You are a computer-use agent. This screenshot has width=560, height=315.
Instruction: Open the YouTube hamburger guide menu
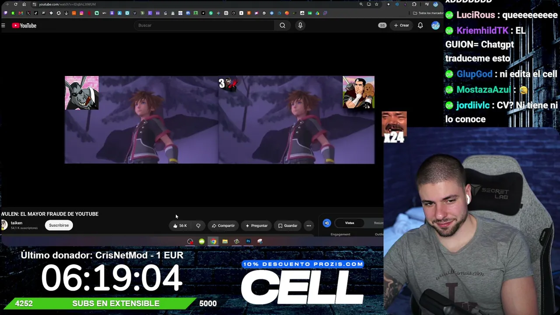tap(3, 25)
